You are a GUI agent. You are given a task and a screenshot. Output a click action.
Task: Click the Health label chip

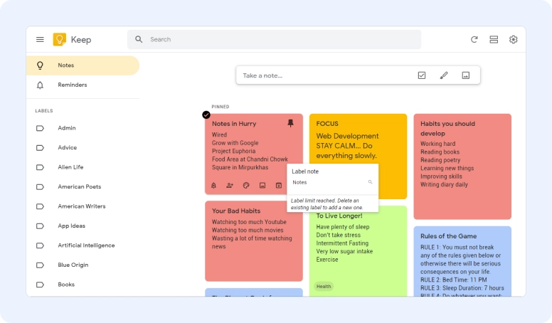click(x=324, y=287)
